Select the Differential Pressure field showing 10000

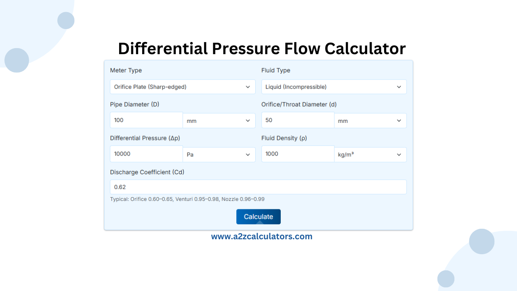click(146, 154)
